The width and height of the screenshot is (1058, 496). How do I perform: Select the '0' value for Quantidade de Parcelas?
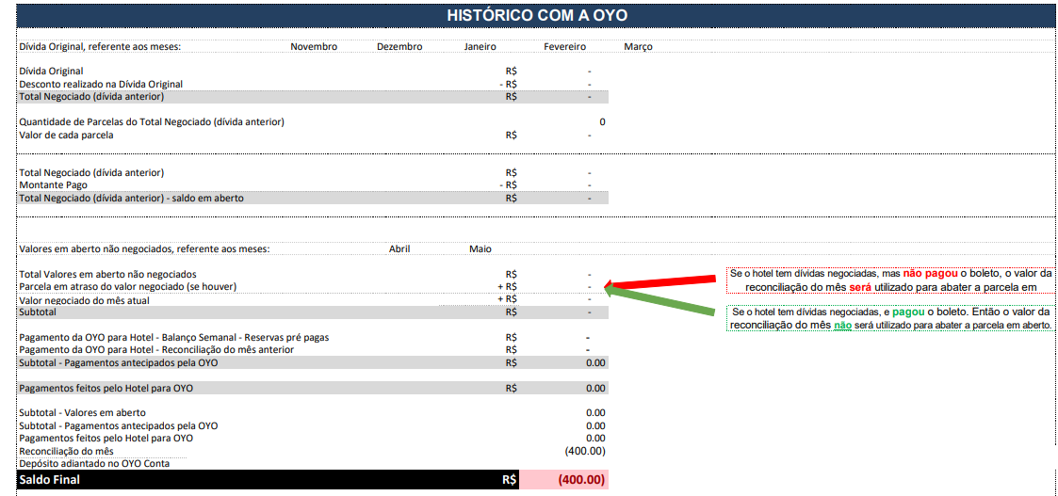coord(602,122)
